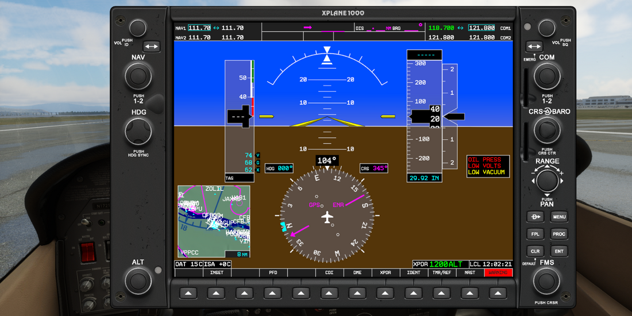This screenshot has height=316, width=632.
Task: Push the COM knob to toggle COM 1-2
Action: 547,76
